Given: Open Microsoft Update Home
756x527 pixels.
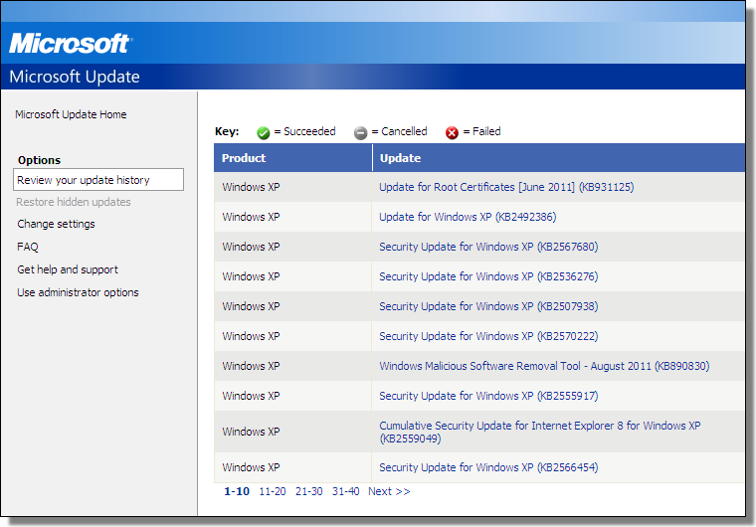Looking at the screenshot, I should (x=71, y=114).
